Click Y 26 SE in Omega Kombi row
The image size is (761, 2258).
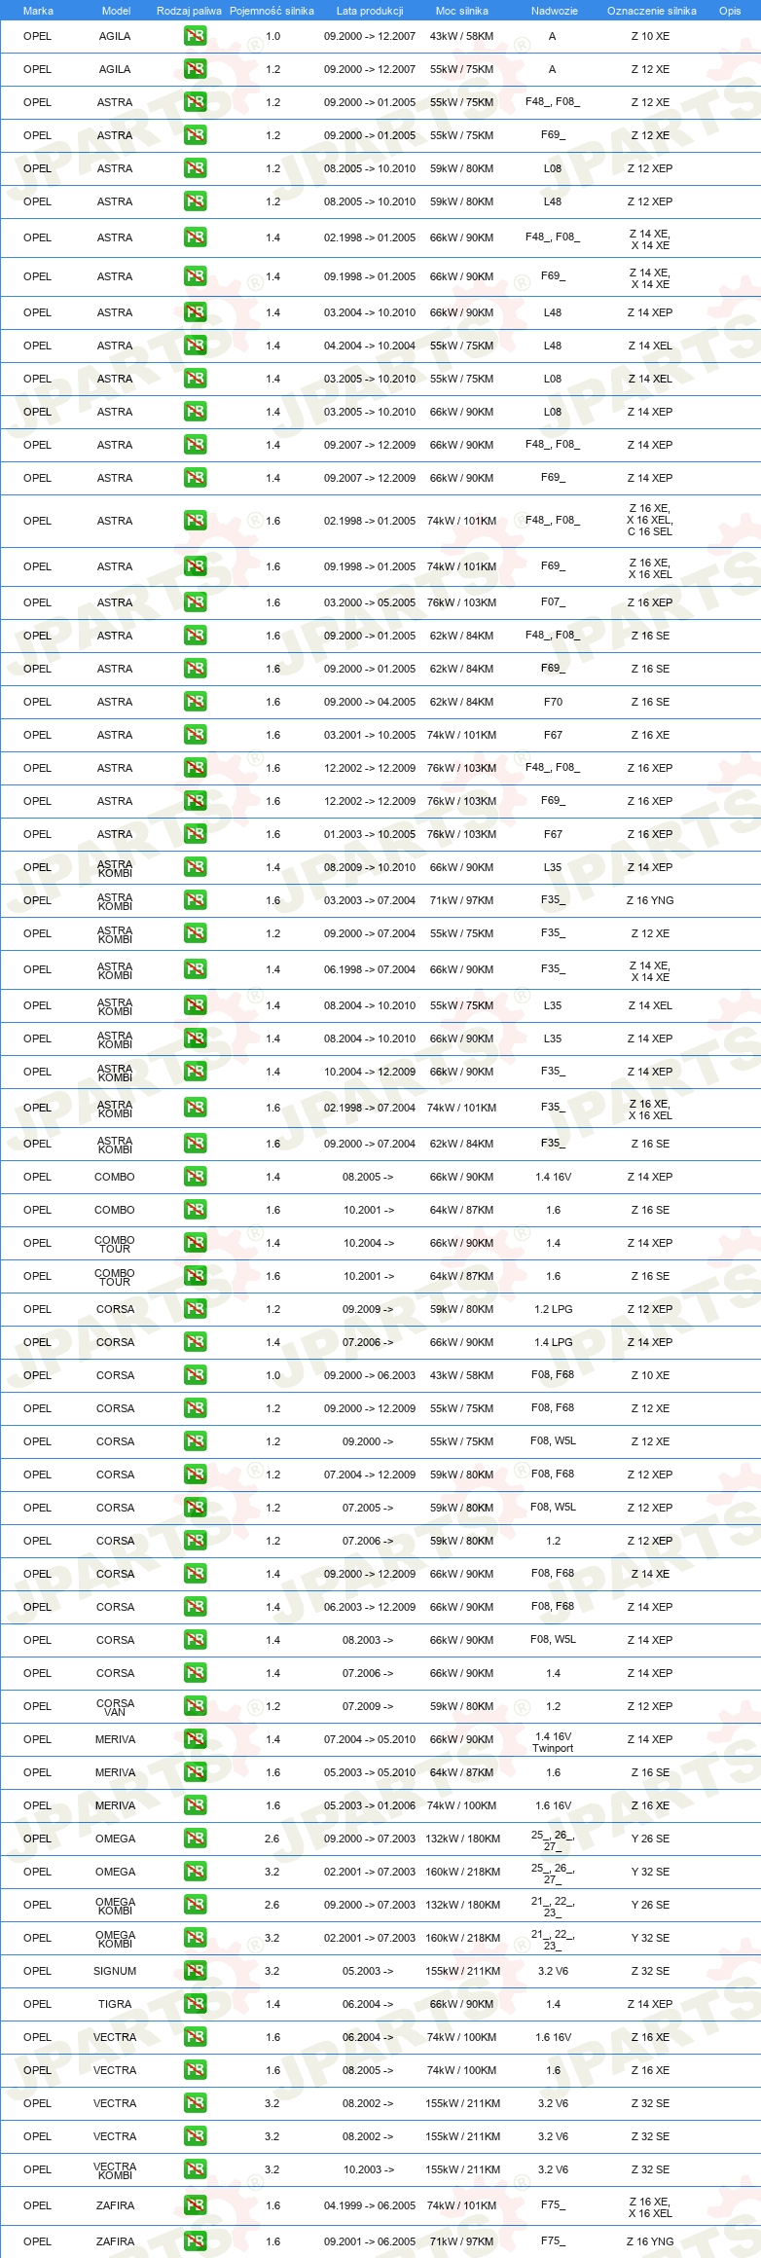pos(650,1905)
